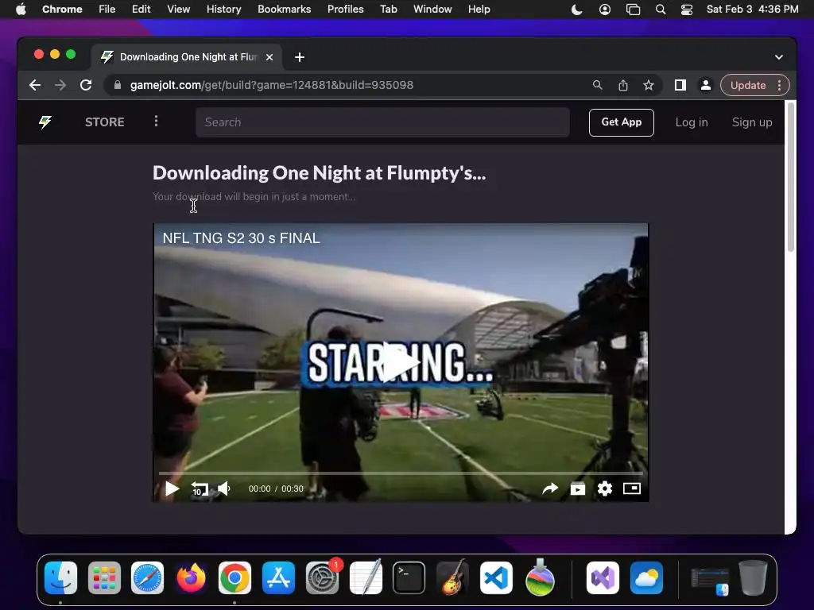Click the small play button in the video controls
814x610 pixels.
[x=172, y=488]
